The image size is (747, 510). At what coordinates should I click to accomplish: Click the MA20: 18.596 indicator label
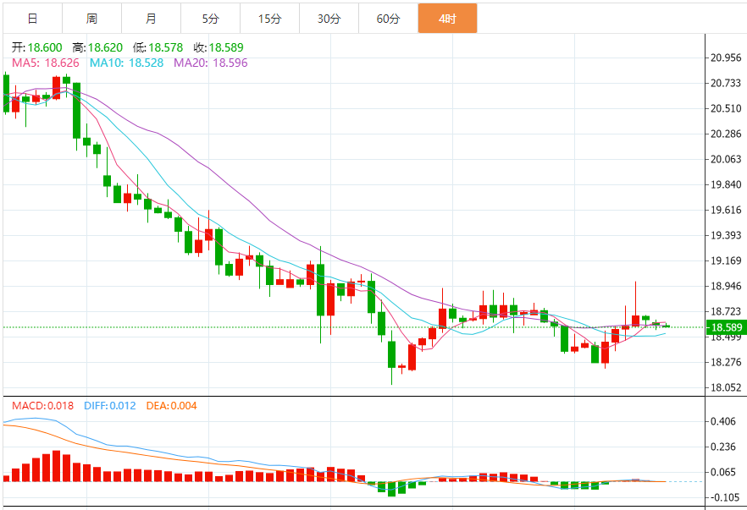click(x=211, y=63)
